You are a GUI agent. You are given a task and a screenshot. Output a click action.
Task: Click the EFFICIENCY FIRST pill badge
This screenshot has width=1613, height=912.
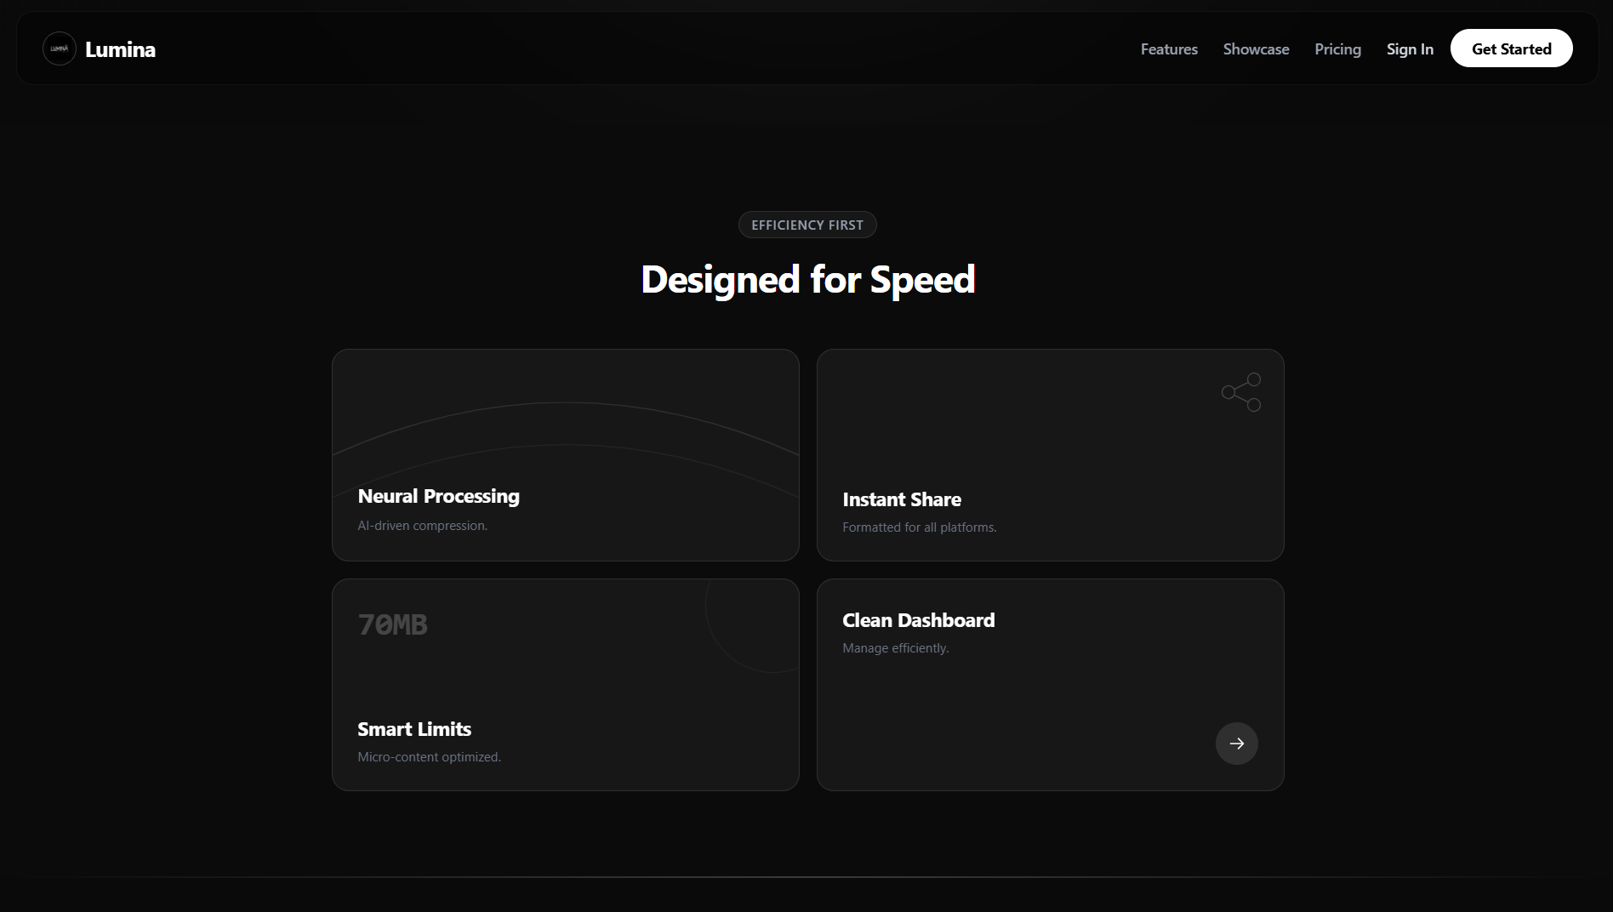click(806, 225)
